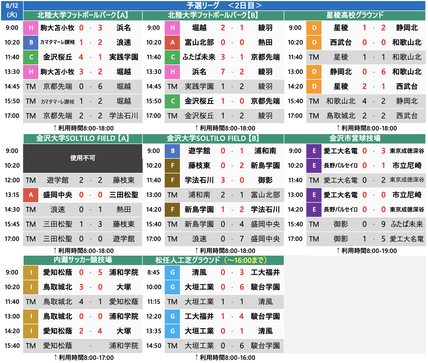Image resolution: width=428 pixels, height=363 pixels.
Task: Click 御影 in the 11:40 match against 学法石川
Action: 265,180
